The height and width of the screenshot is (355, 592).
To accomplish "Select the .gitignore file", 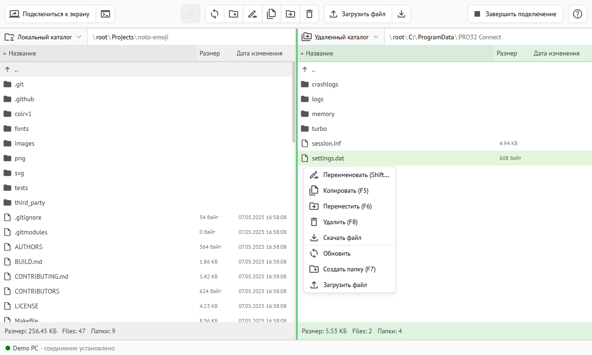I will [x=146, y=217].
